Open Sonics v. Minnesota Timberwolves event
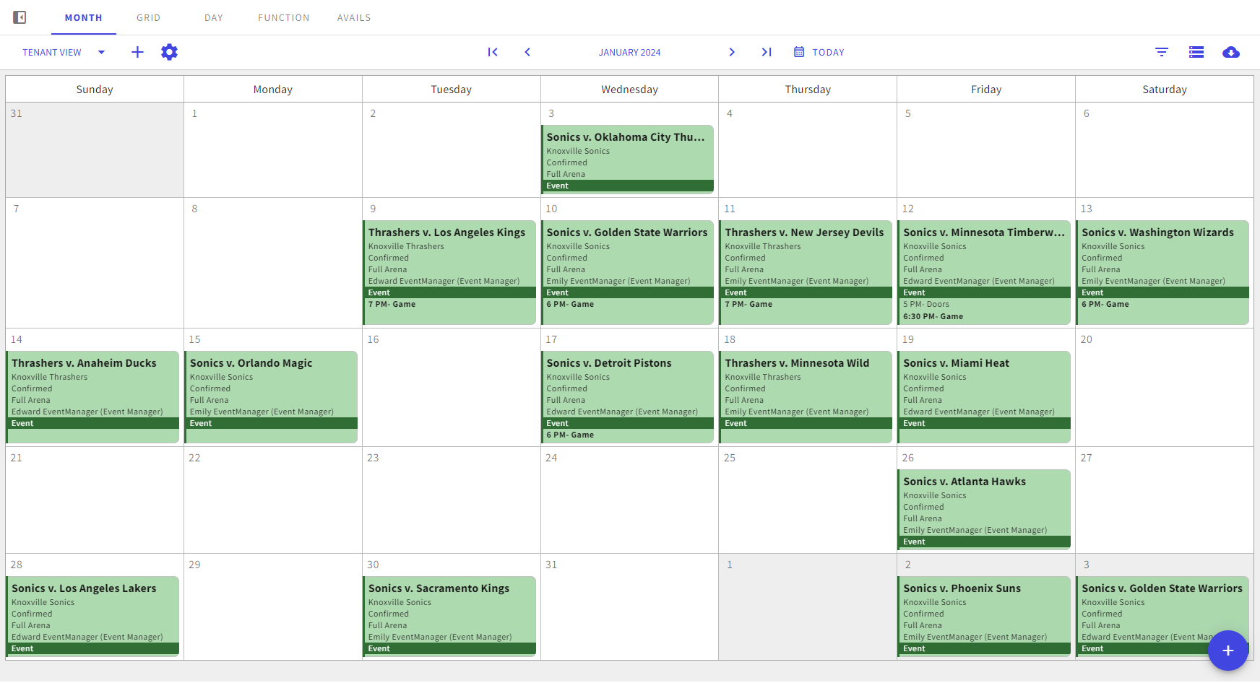The width and height of the screenshot is (1260, 683). (x=984, y=272)
